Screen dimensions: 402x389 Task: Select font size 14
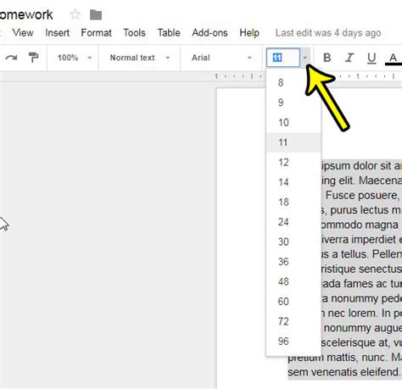(293, 182)
